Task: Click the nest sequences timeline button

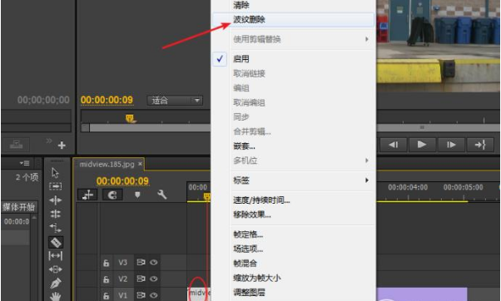Action: 87,195
